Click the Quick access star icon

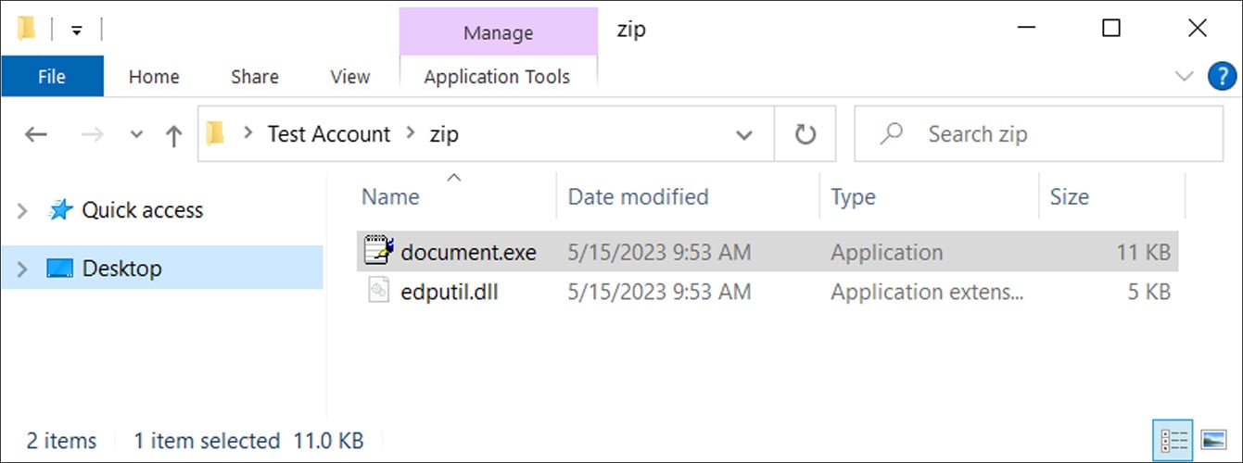tap(60, 210)
